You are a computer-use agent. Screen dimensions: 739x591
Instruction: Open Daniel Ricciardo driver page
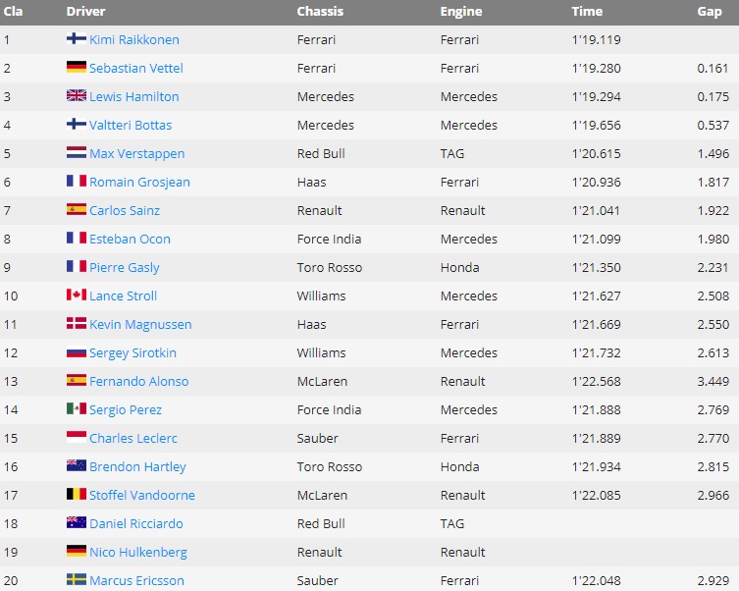coord(136,523)
